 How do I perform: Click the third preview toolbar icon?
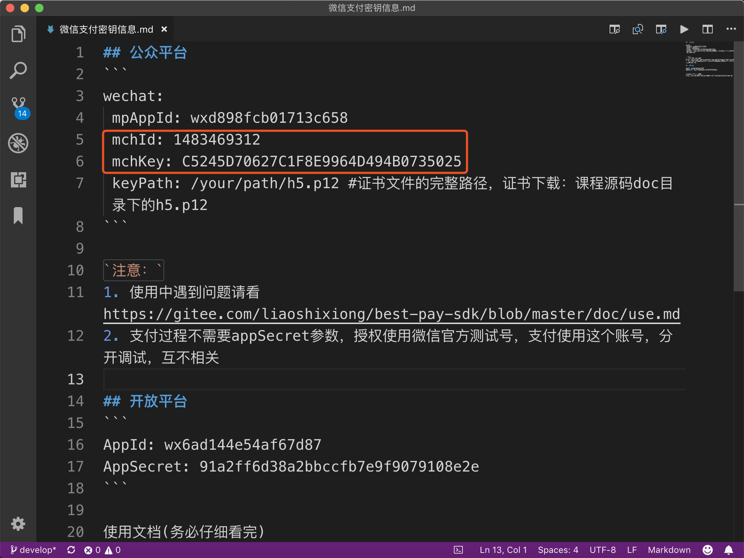coord(661,29)
